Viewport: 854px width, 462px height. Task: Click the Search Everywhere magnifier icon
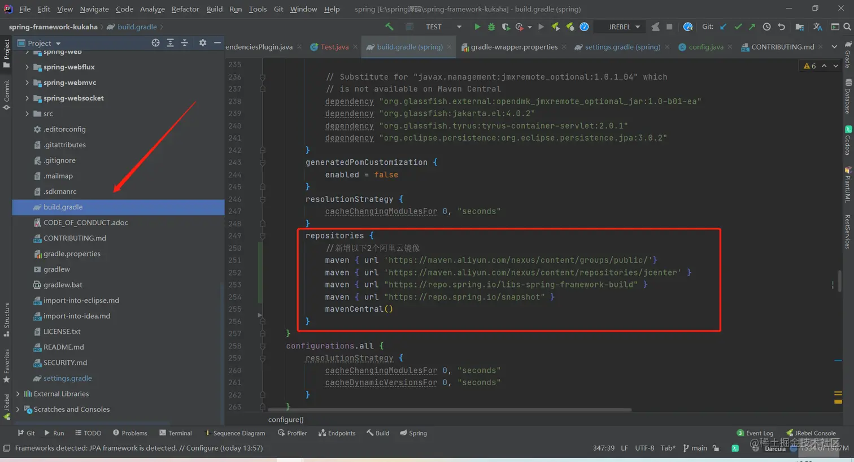(x=847, y=27)
